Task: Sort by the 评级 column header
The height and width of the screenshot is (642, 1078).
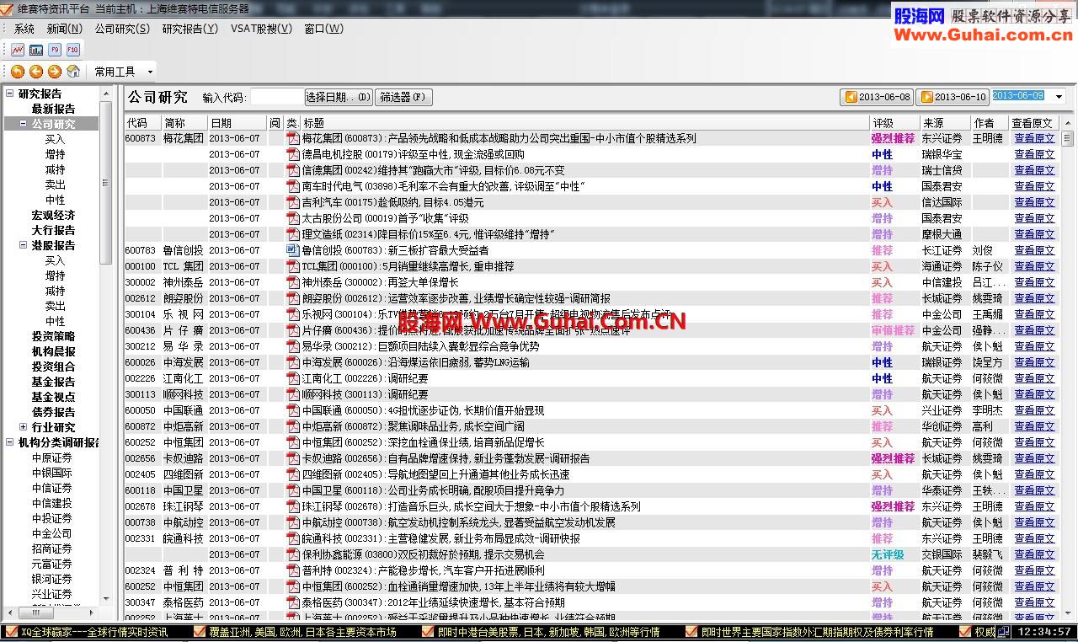Action: (894, 122)
